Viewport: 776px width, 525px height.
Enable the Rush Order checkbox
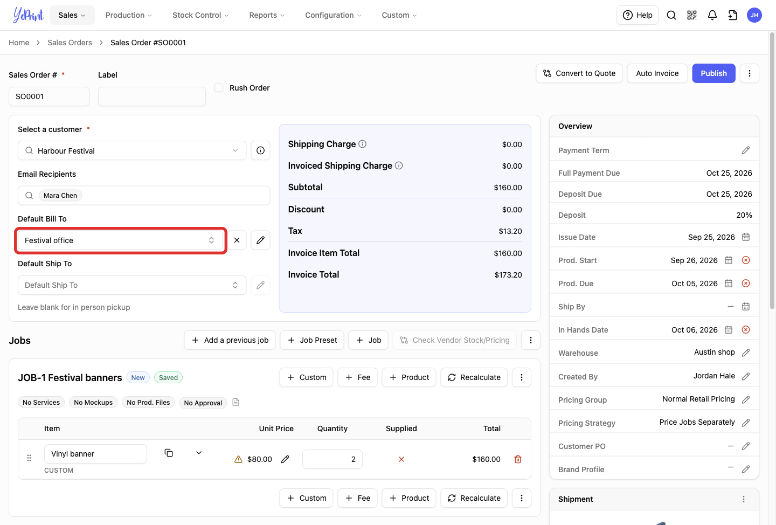[x=219, y=87]
